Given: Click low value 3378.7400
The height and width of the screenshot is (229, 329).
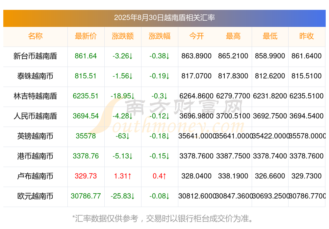Looking at the screenshot, I should coord(270,156).
